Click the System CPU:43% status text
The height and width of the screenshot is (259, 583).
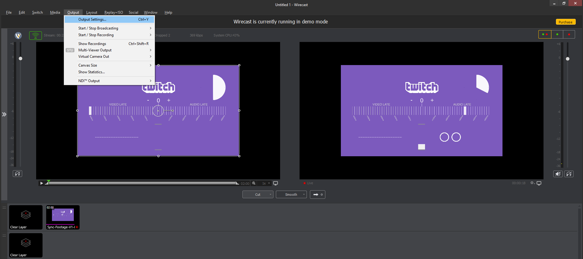227,35
